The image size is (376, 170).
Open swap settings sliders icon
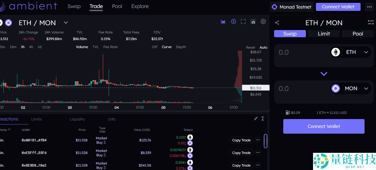(371, 23)
